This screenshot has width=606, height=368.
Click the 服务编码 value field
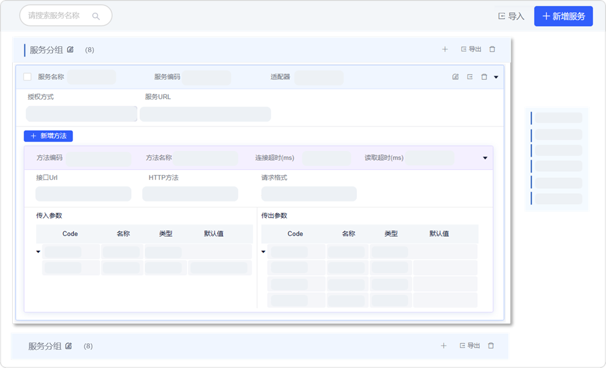207,77
